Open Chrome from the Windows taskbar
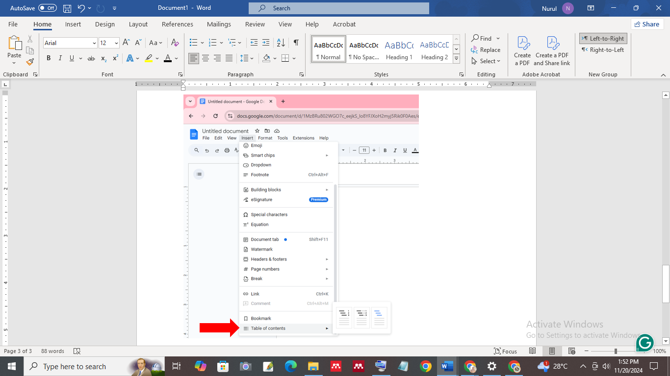Image resolution: width=670 pixels, height=376 pixels. coord(425,366)
